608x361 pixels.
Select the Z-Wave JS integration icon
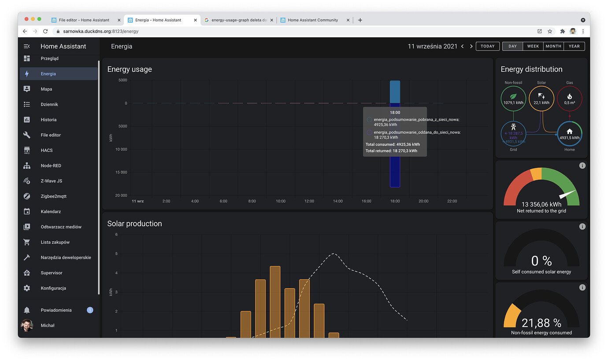26,180
